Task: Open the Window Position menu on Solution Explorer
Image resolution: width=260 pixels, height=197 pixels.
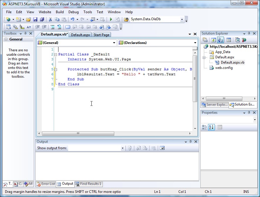Action: (x=244, y=34)
